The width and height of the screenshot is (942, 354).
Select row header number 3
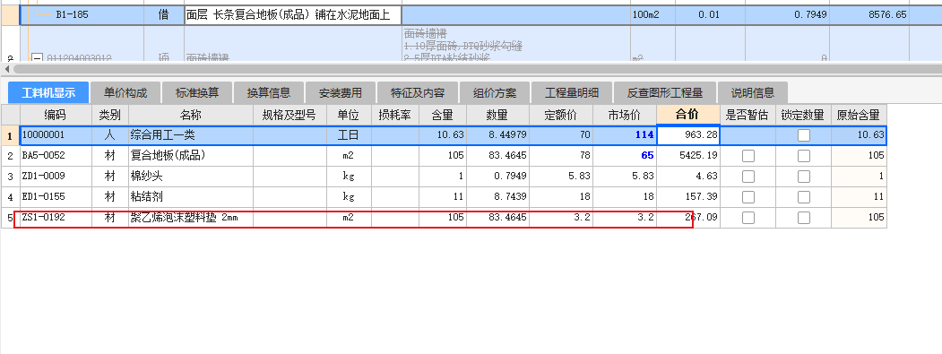tap(10, 176)
